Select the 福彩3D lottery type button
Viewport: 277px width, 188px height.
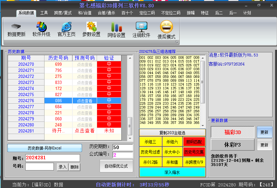pos(232,132)
